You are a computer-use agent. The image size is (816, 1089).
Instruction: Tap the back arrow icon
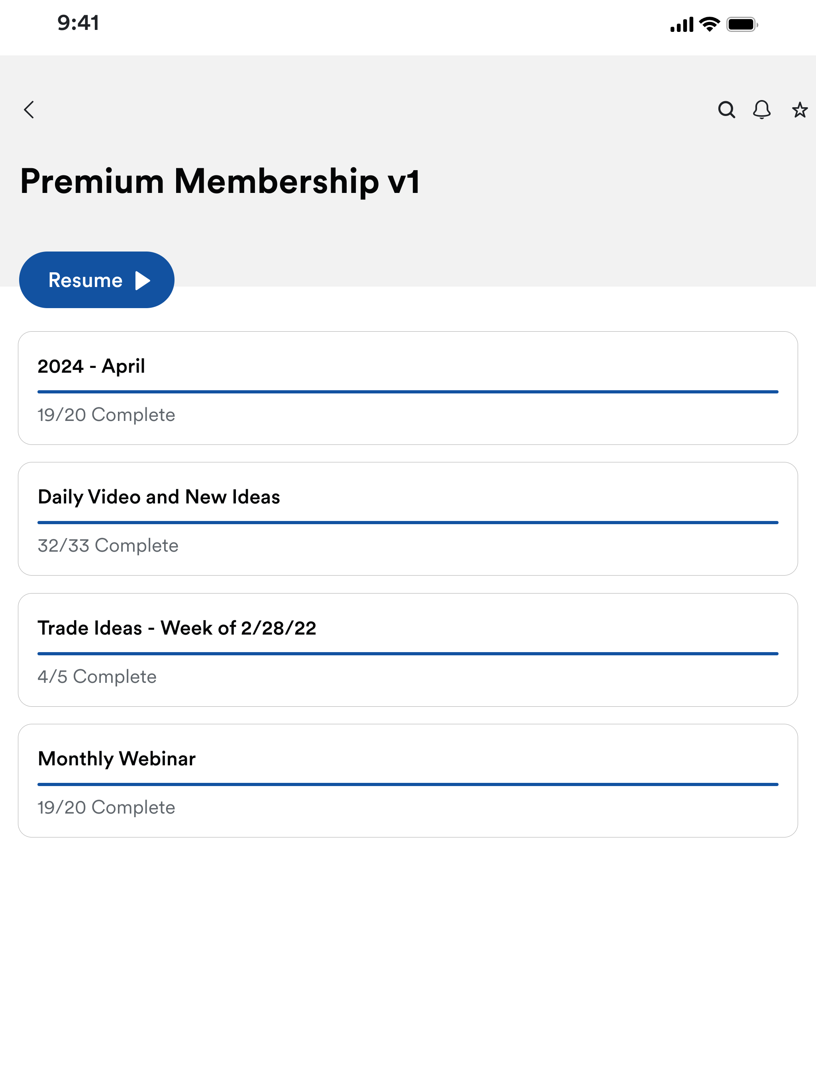click(29, 110)
